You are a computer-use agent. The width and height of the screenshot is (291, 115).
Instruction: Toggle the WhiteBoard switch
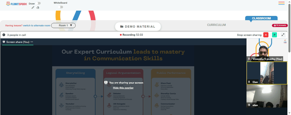pos(61,7)
